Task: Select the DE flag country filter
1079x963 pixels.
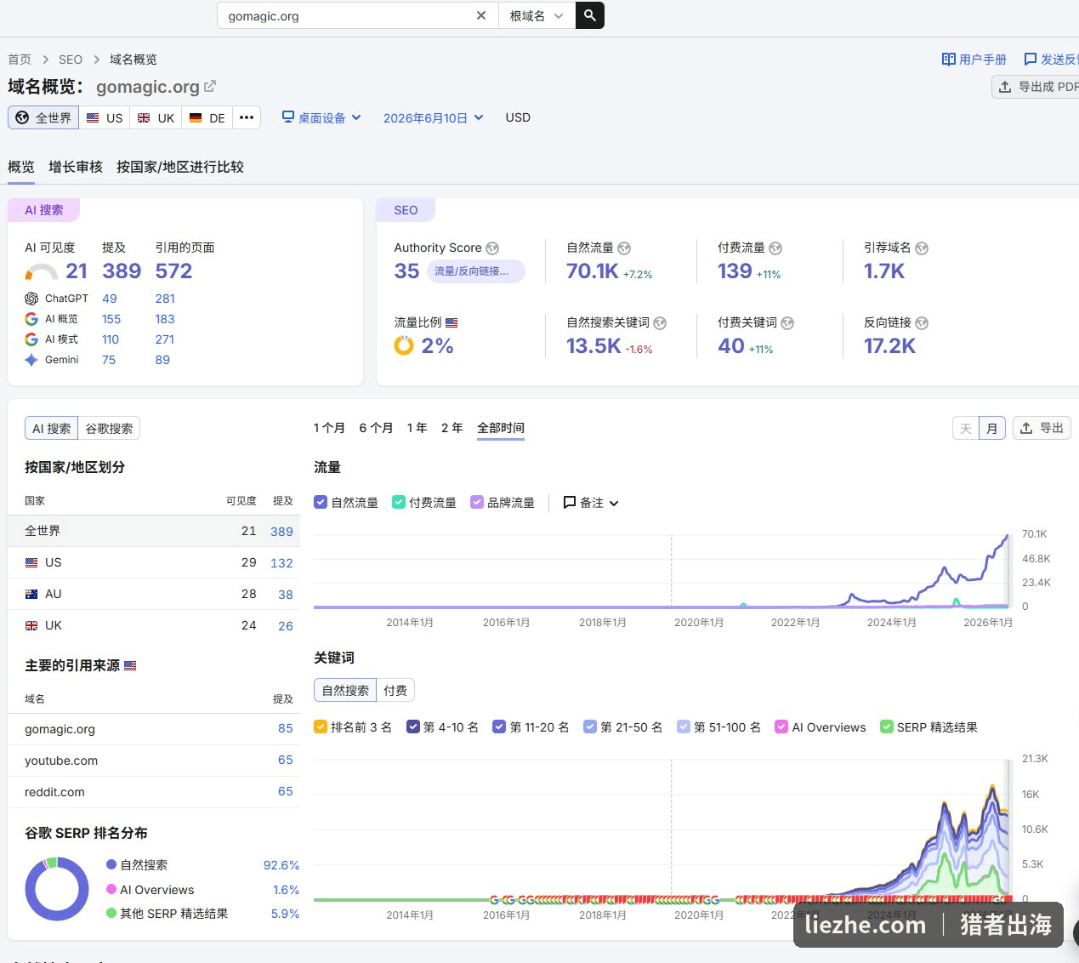Action: (207, 117)
